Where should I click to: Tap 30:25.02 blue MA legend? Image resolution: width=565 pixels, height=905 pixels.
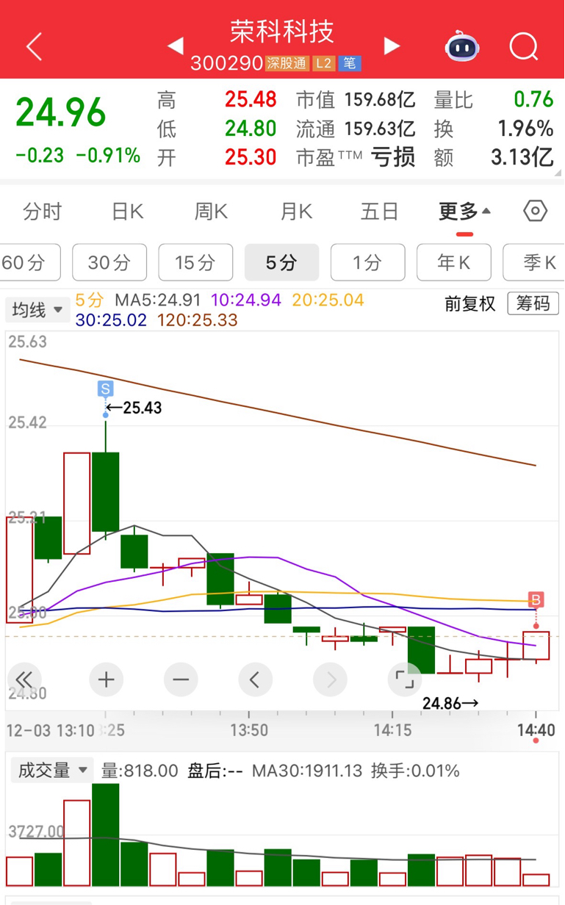pos(111,320)
